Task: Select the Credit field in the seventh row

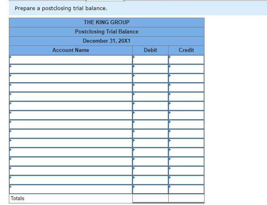Action: pos(186,115)
